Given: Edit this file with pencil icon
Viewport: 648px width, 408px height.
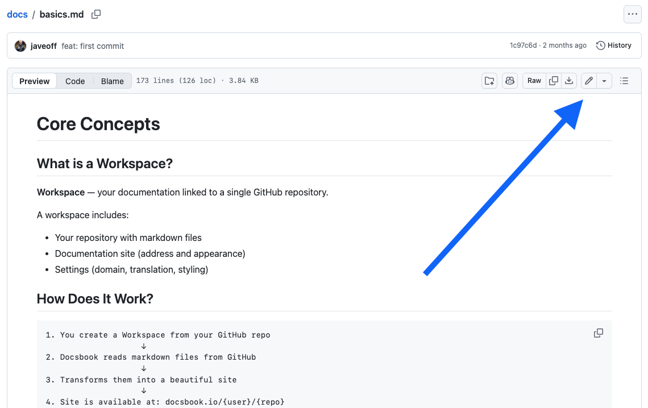Looking at the screenshot, I should [x=589, y=81].
